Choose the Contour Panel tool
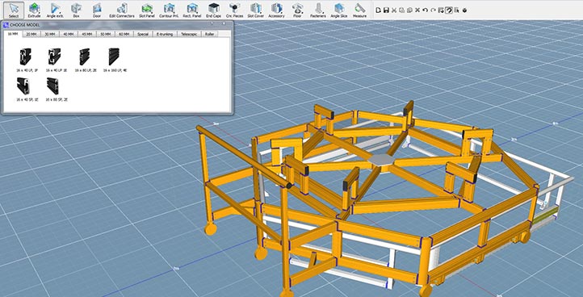583x297 pixels. pos(170,10)
